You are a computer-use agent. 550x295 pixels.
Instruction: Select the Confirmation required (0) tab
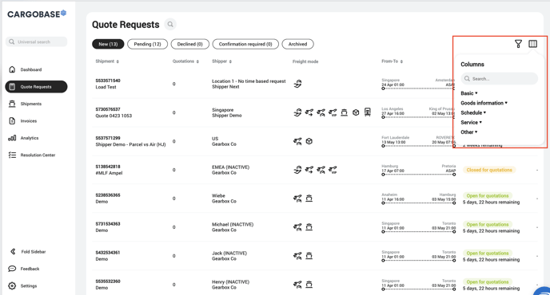click(x=245, y=44)
